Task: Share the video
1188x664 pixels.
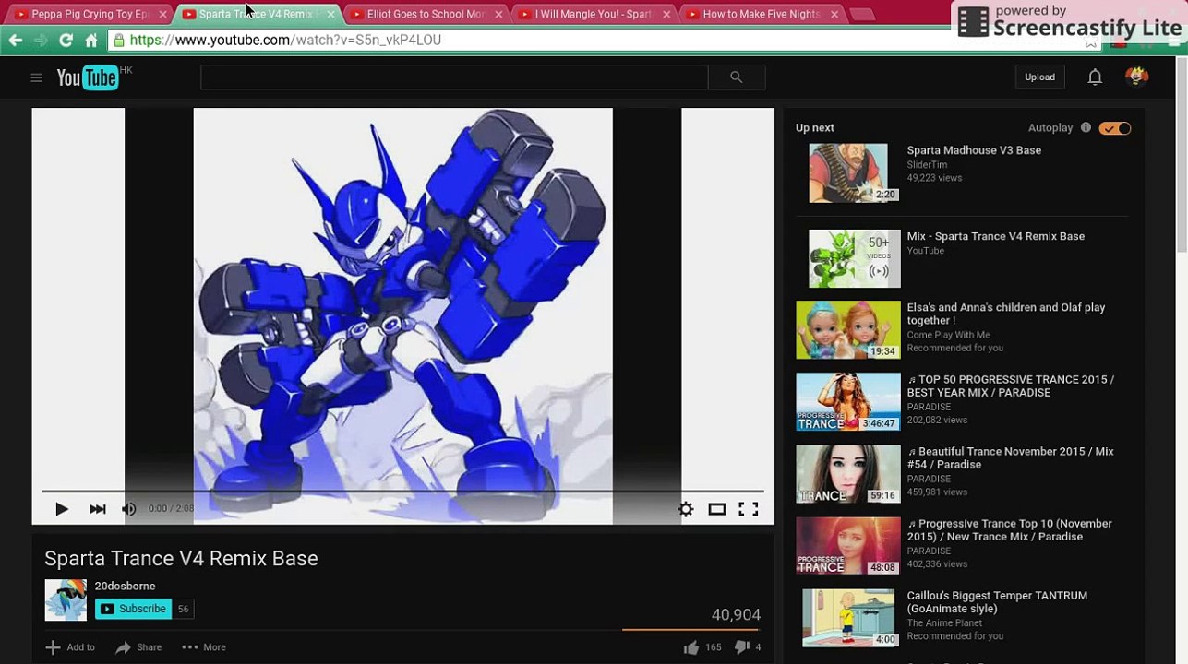Action: point(138,647)
